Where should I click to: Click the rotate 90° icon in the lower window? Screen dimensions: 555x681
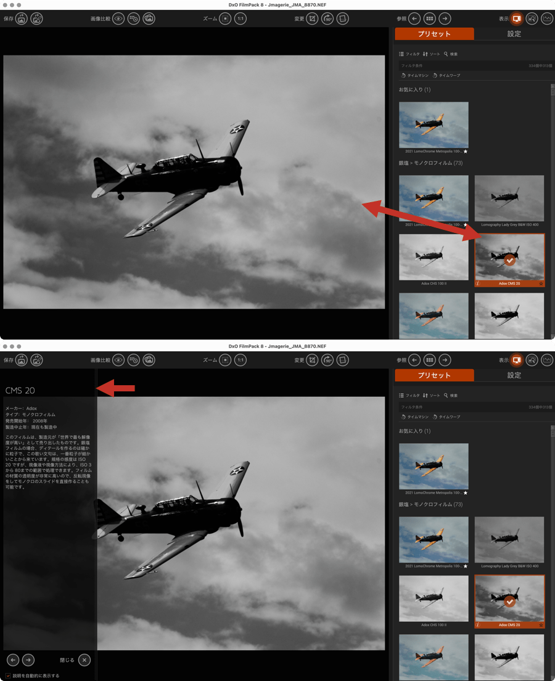tap(327, 360)
